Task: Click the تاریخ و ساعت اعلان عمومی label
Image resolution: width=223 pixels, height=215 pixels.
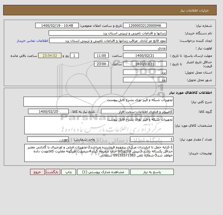Action: 101,26
